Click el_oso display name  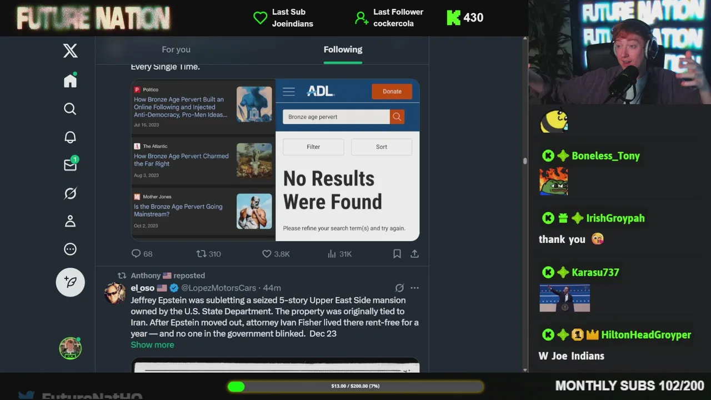click(143, 288)
